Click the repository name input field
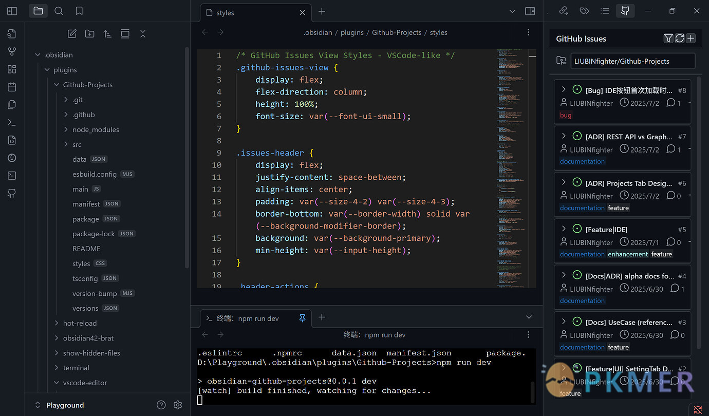 click(632, 61)
